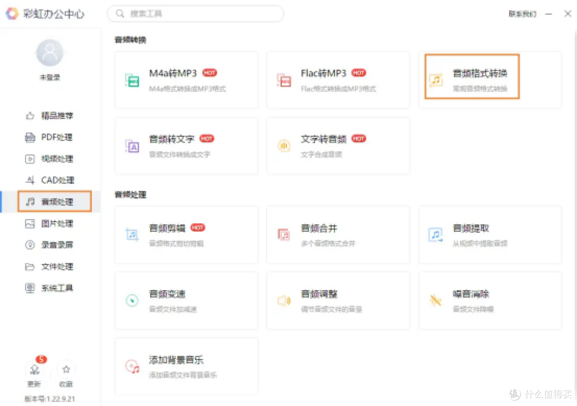
Task: Open 视频处理 in sidebar
Action: click(50, 159)
